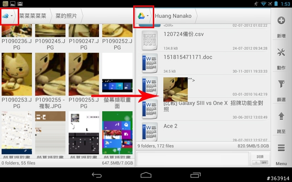Open the brown-header screenshot thumbnail
The width and height of the screenshot is (292, 182).
pos(50,133)
